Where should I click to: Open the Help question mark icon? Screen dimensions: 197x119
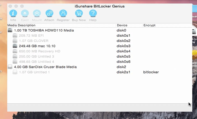(93, 13)
